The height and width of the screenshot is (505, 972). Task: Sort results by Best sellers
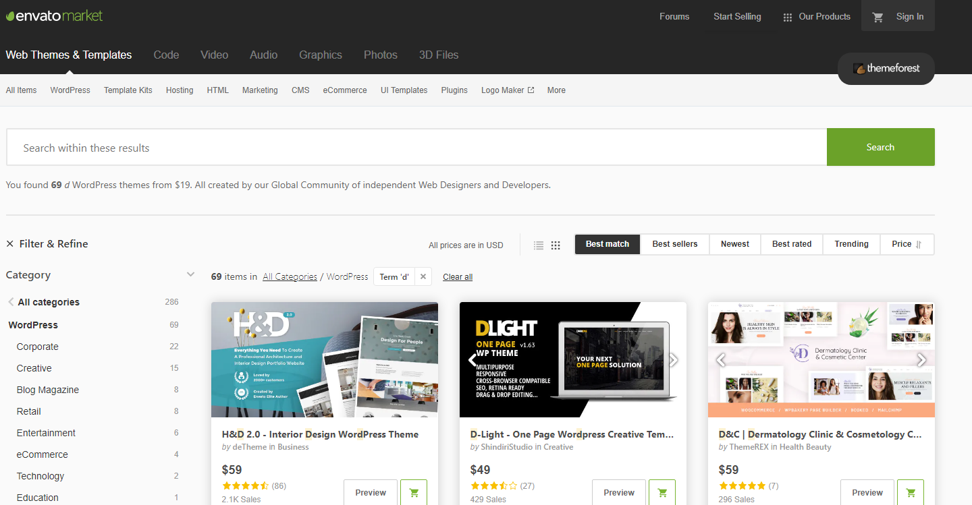point(674,244)
